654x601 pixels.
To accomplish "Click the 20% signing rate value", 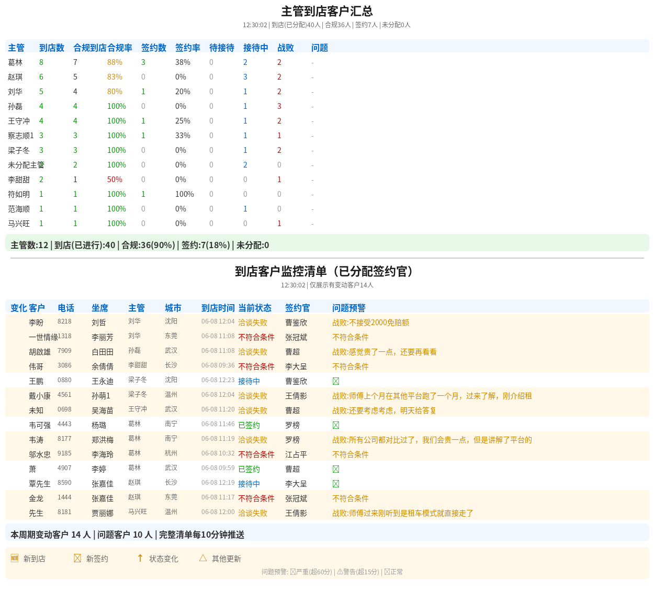I will pos(183,92).
